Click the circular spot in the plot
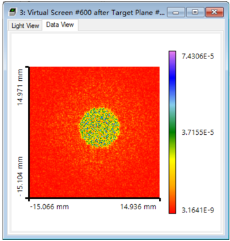Screen dimensions: 230x241 pyautogui.click(x=99, y=128)
